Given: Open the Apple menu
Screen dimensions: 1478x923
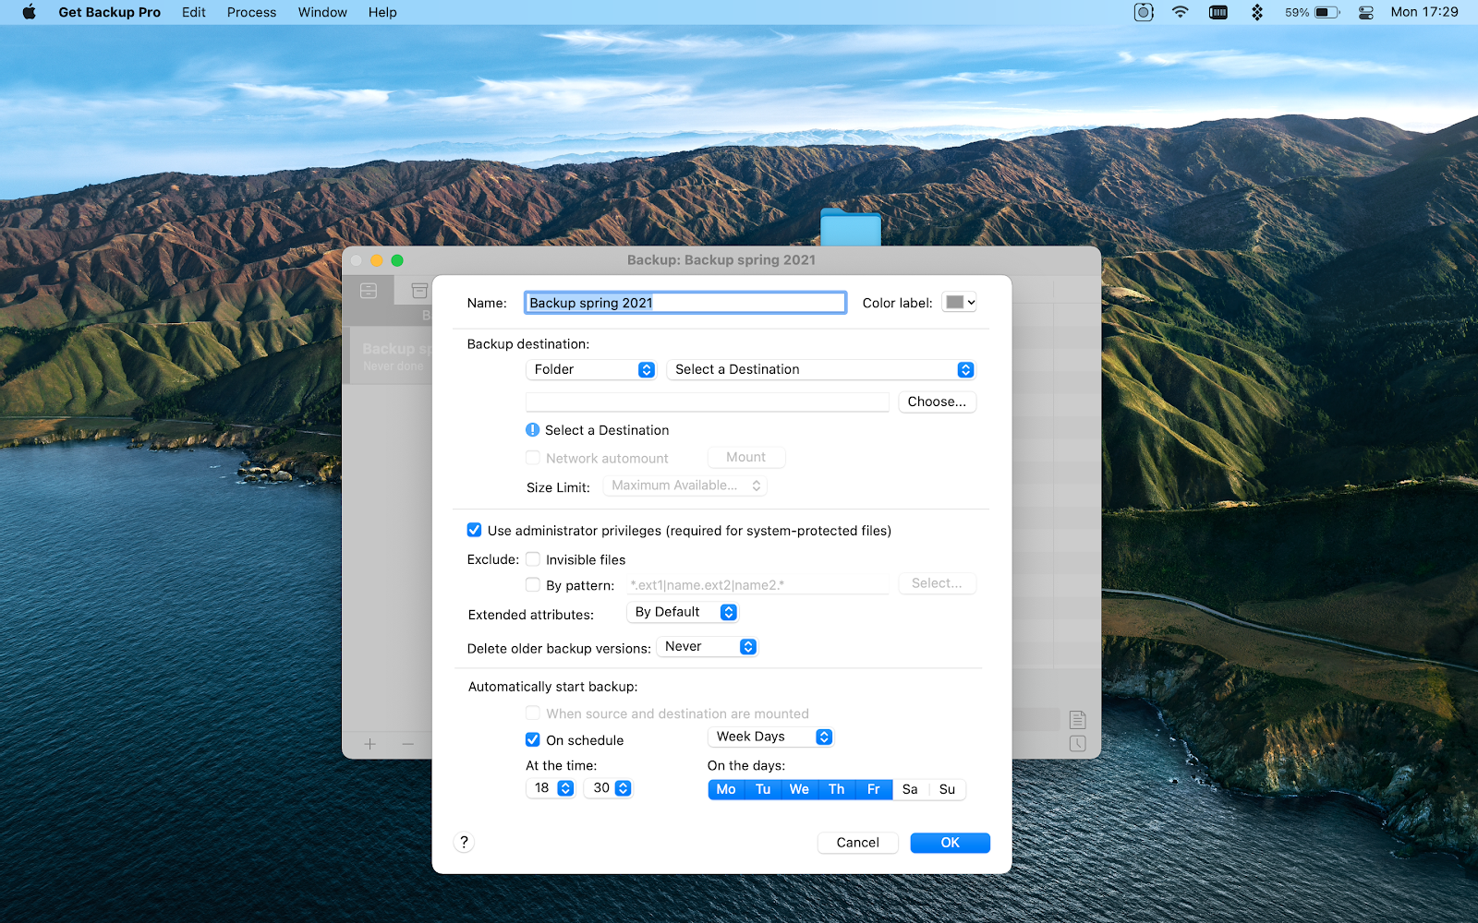Looking at the screenshot, I should (x=29, y=12).
